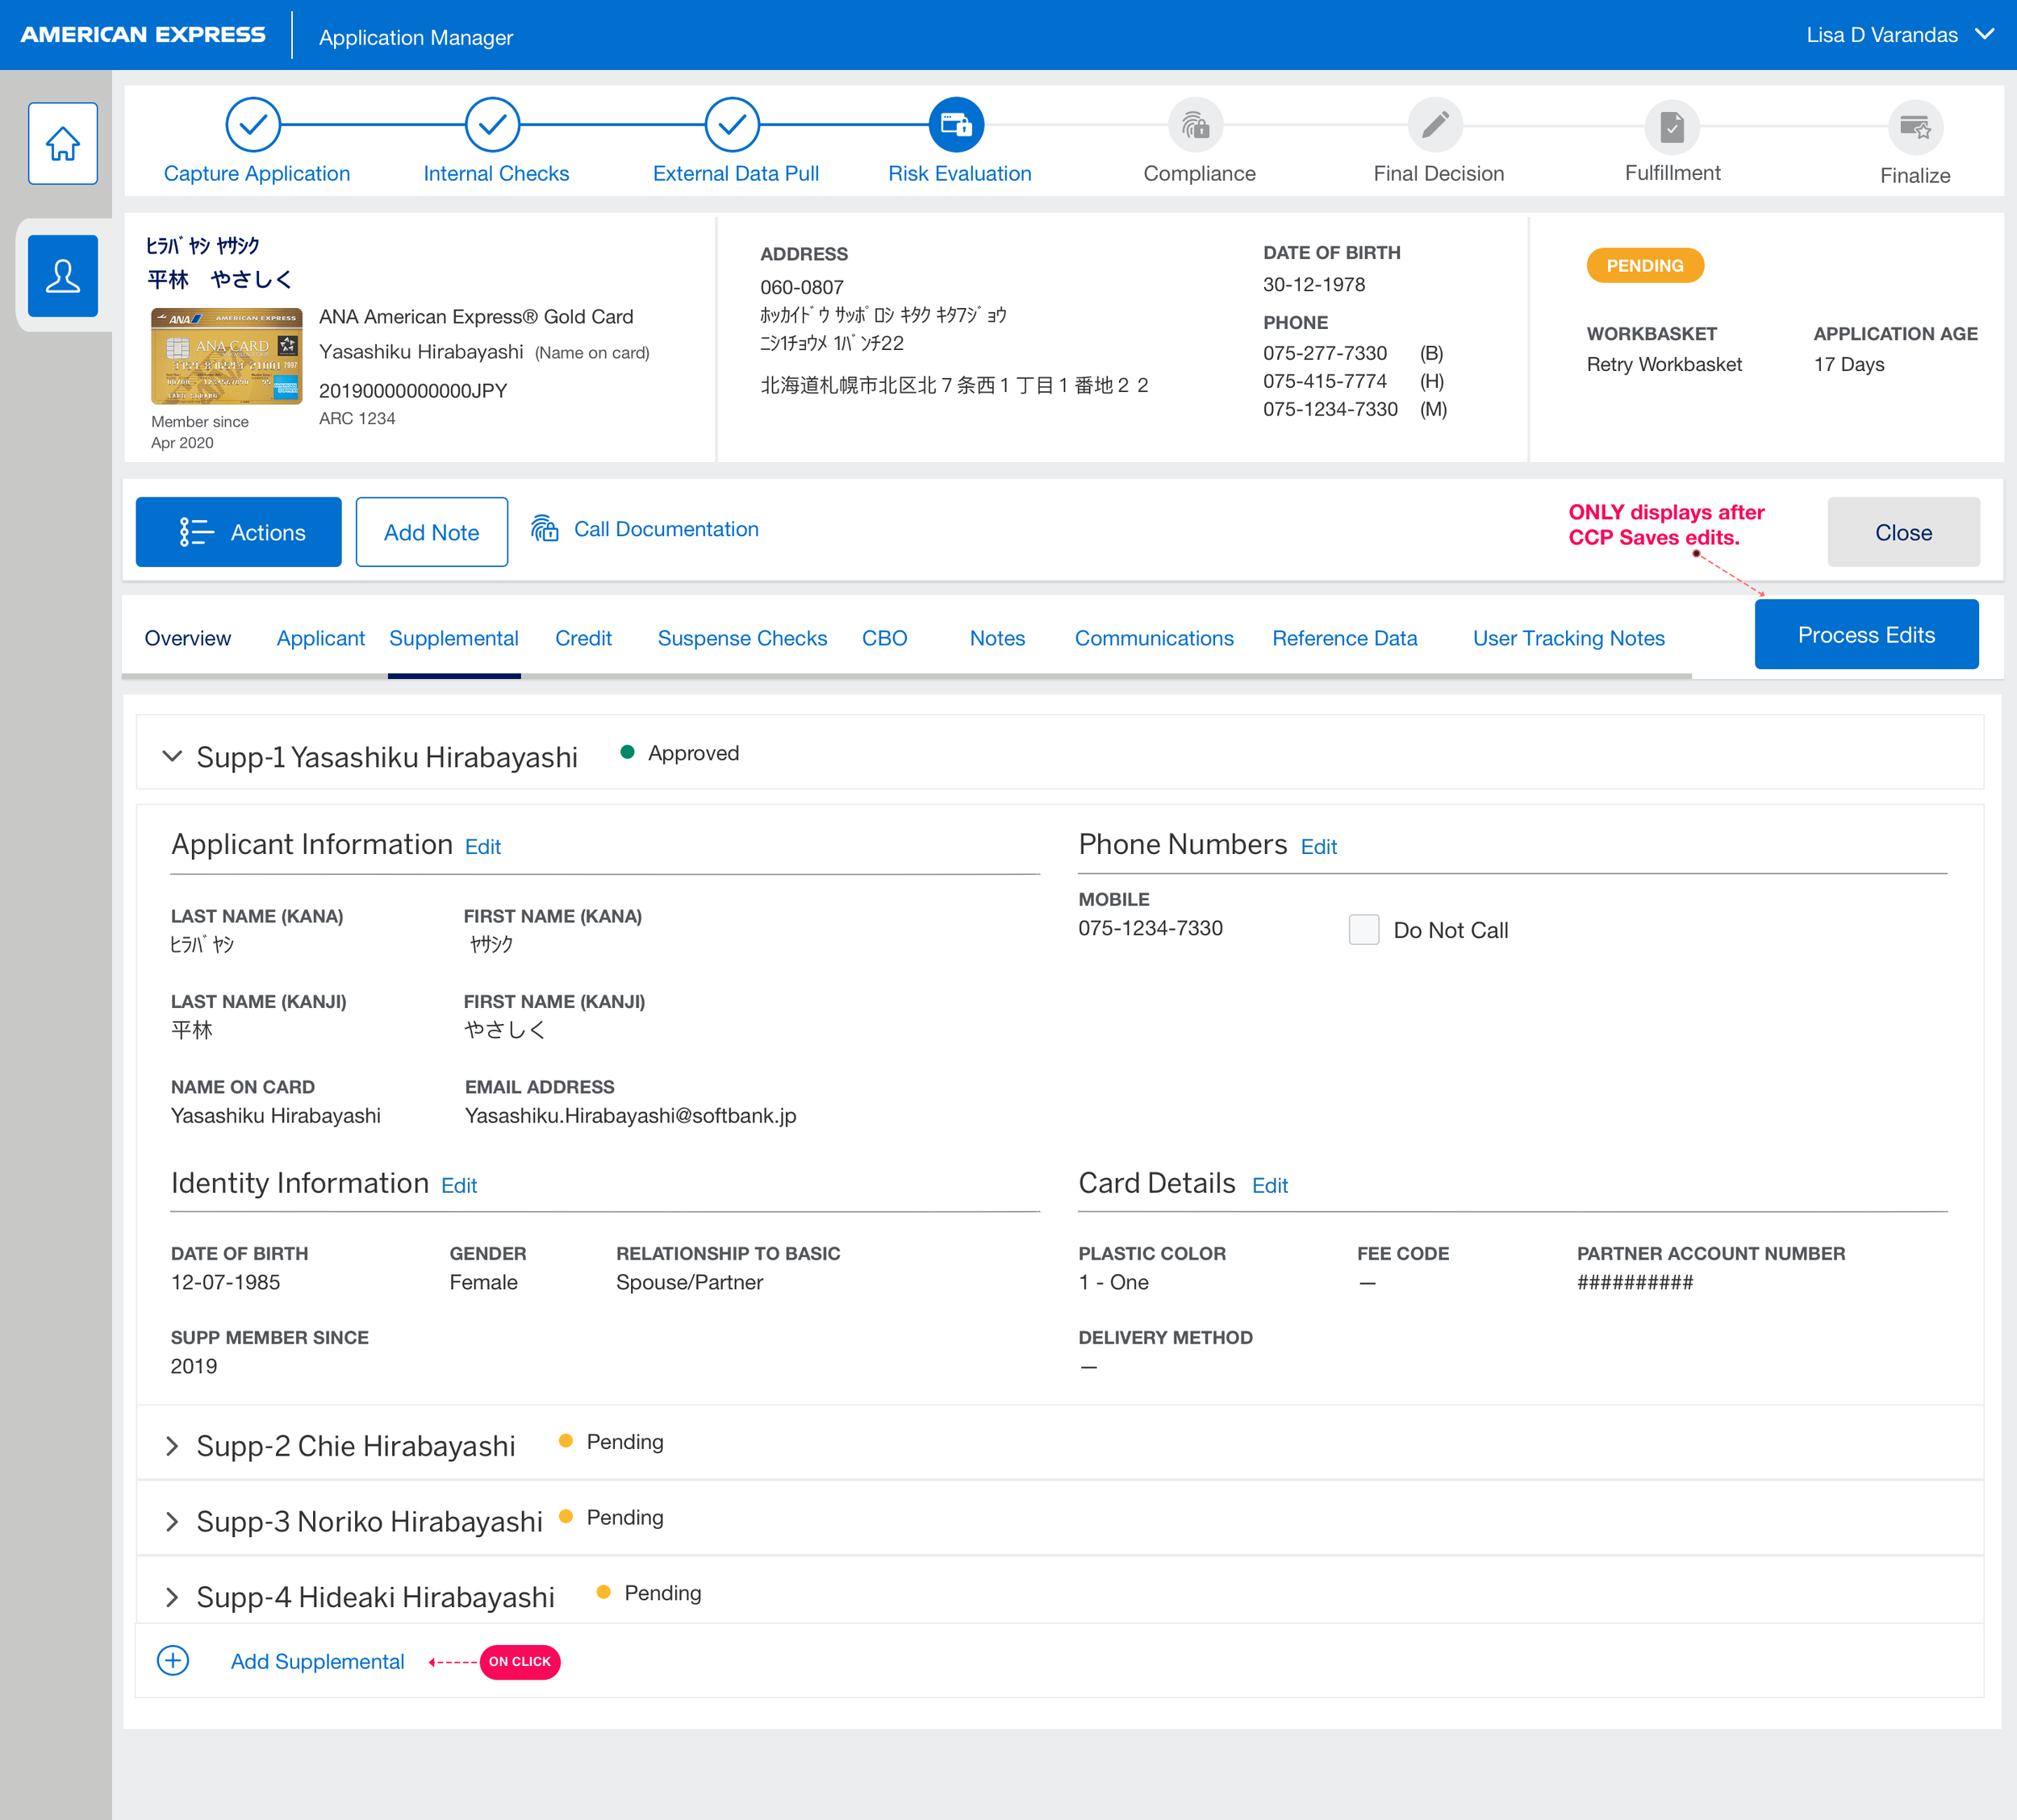Click the Home icon in sidebar
The width and height of the screenshot is (2017, 1820).
(x=62, y=143)
